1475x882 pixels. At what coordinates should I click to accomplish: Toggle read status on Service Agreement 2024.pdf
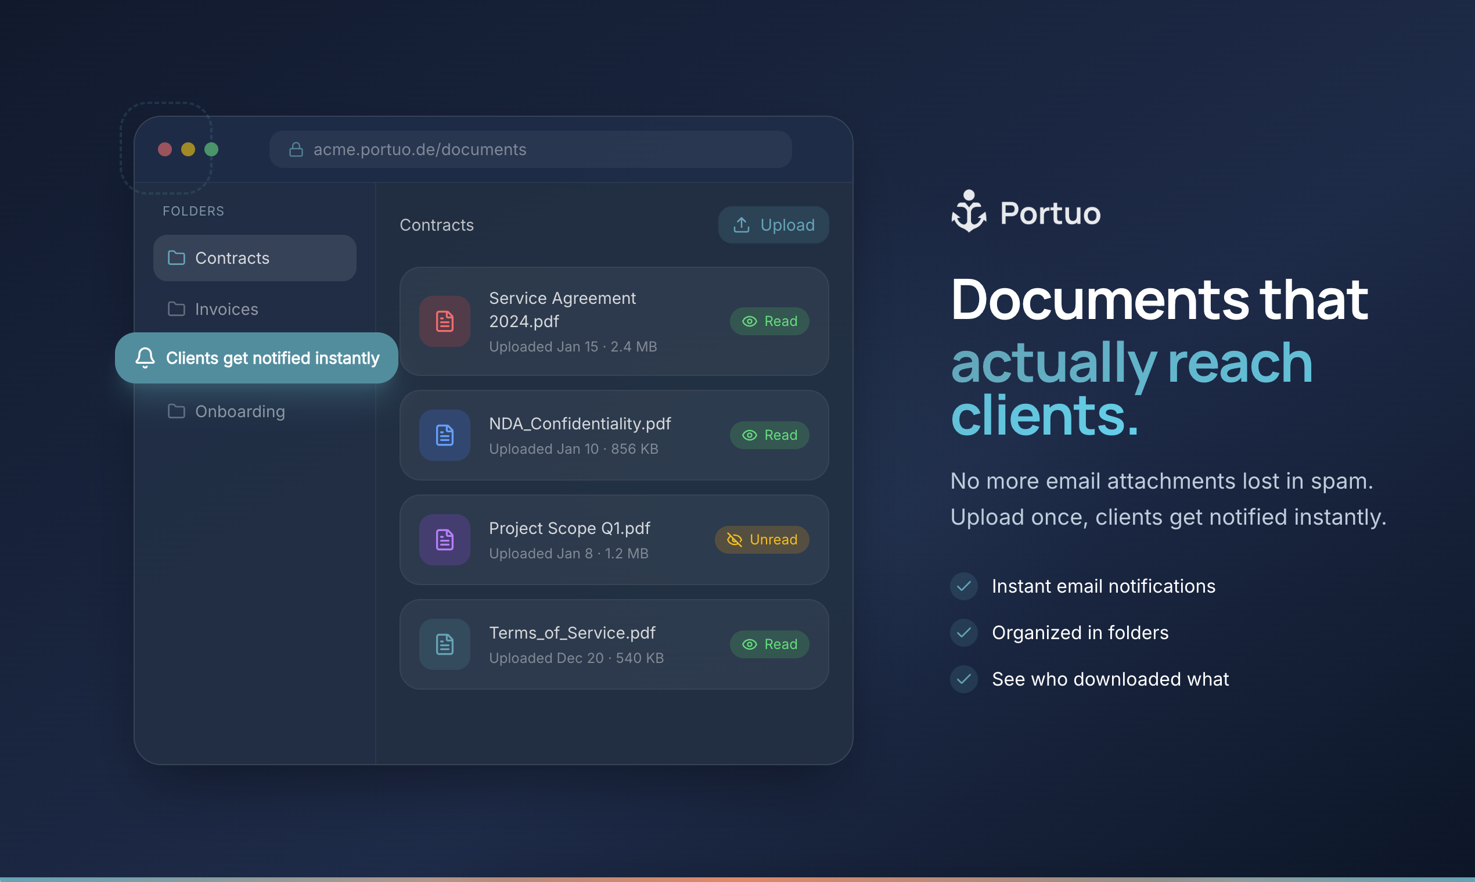point(769,321)
